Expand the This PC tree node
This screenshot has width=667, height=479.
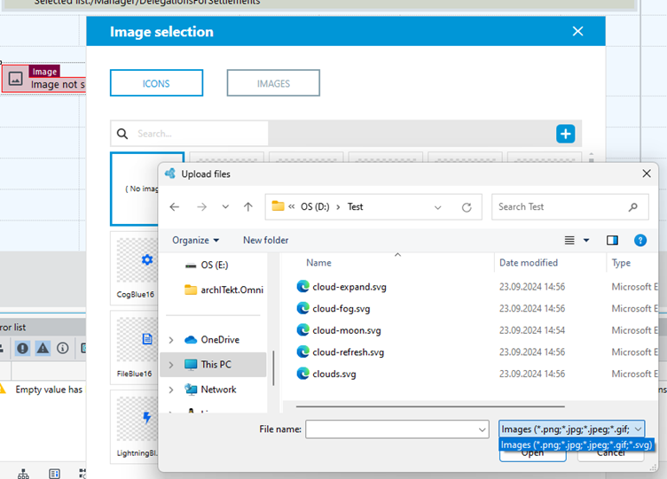[x=171, y=365]
